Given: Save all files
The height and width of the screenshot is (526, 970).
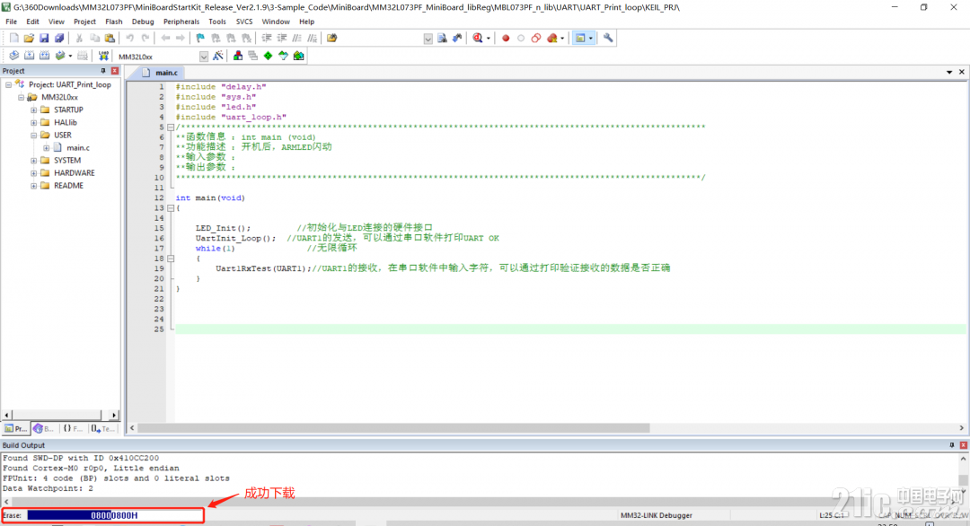Looking at the screenshot, I should coord(58,39).
